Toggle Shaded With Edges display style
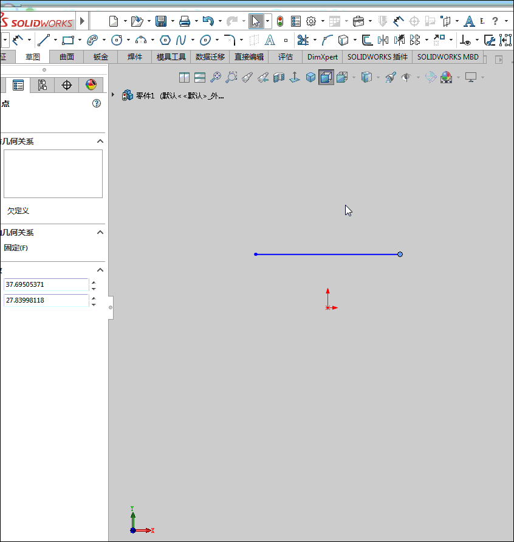This screenshot has height=542, width=514. coord(310,77)
